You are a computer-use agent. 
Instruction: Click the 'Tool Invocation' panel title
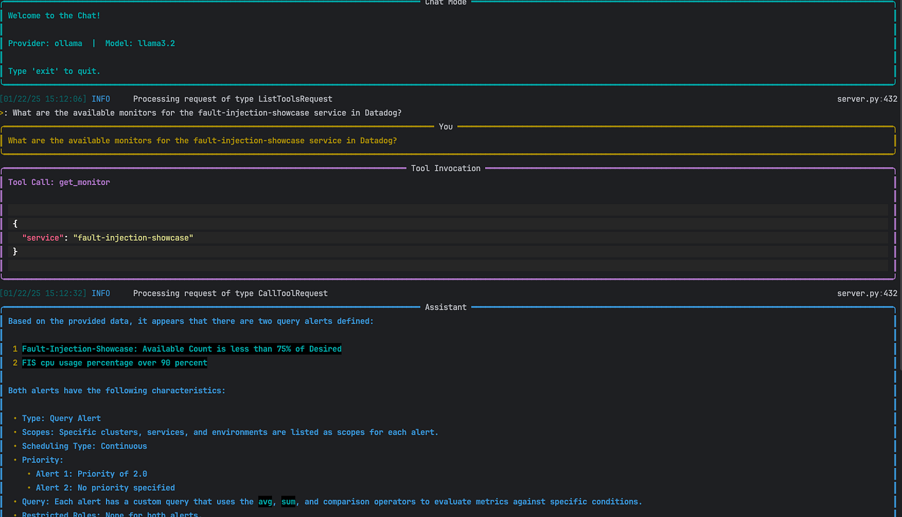(445, 168)
